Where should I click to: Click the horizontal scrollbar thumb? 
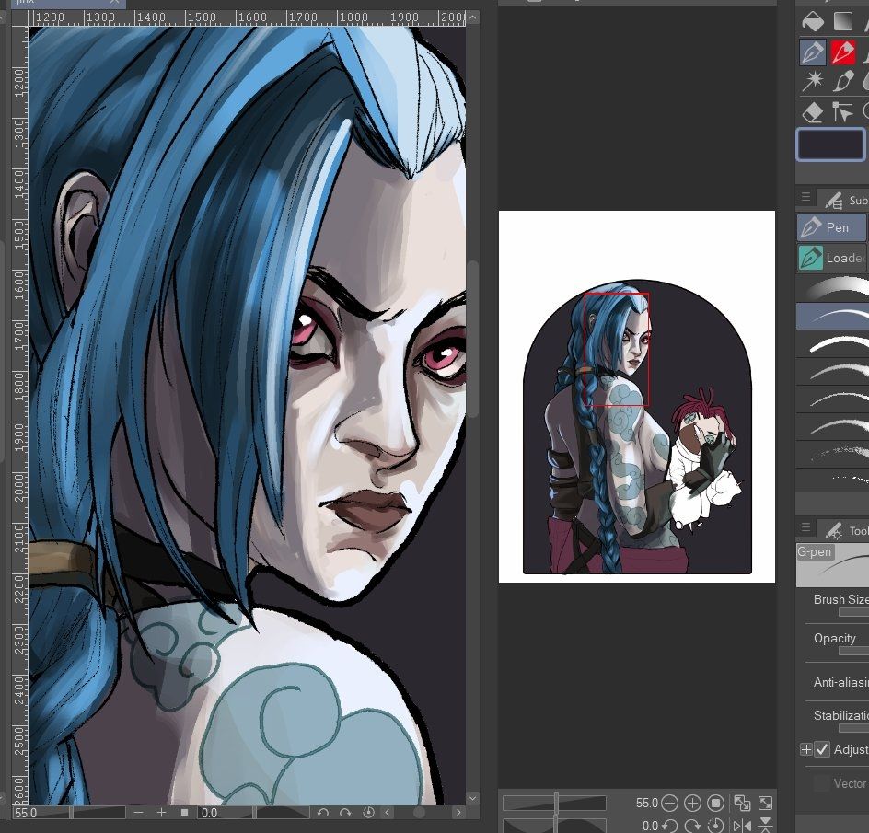click(420, 813)
